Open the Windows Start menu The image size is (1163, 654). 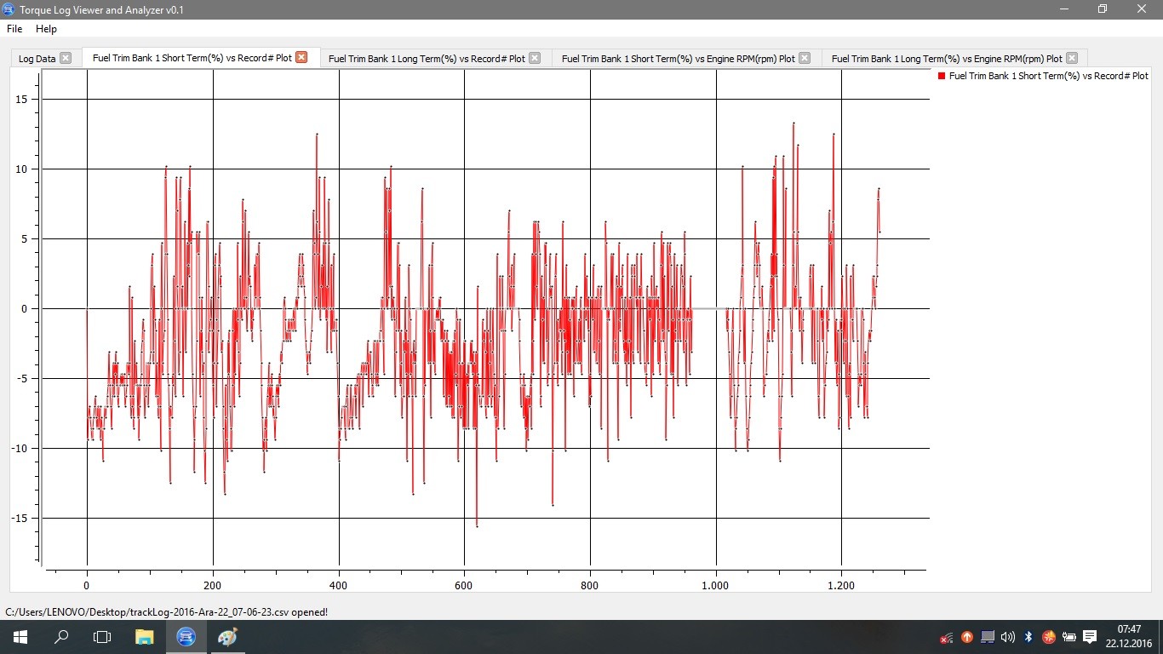[x=20, y=637]
